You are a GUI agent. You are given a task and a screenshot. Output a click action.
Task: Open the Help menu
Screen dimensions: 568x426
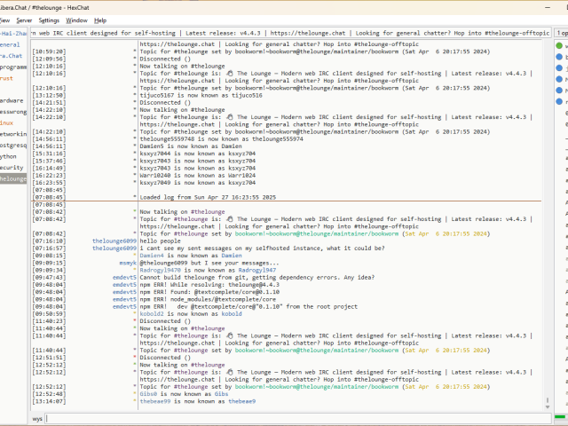click(100, 20)
